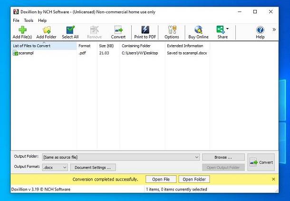Open the Output Format .docx dropdown
This screenshot has width=290, height=201.
click(64, 167)
